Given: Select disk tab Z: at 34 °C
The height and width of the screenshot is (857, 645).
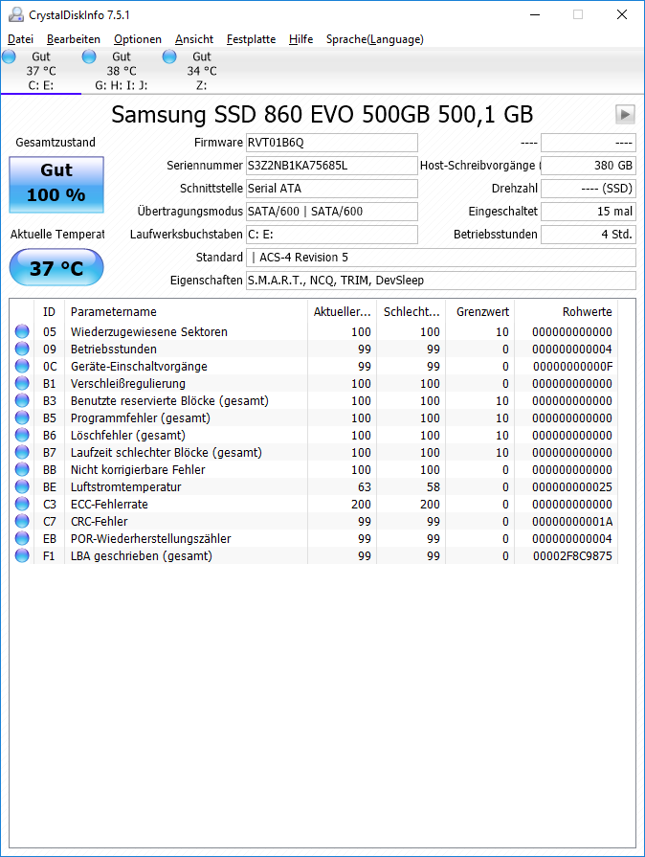Looking at the screenshot, I should coord(202,71).
